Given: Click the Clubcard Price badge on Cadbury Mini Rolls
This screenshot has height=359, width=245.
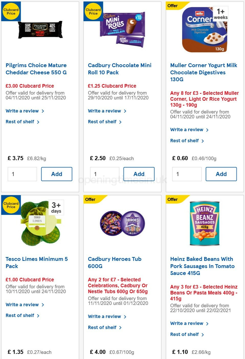Looking at the screenshot, I should (93, 11).
